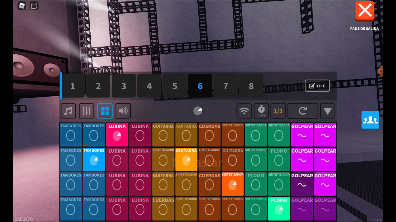396x222 pixels.
Task: Toggle the orange SINTETIZADOR pad in top row
Action: tap(233, 135)
